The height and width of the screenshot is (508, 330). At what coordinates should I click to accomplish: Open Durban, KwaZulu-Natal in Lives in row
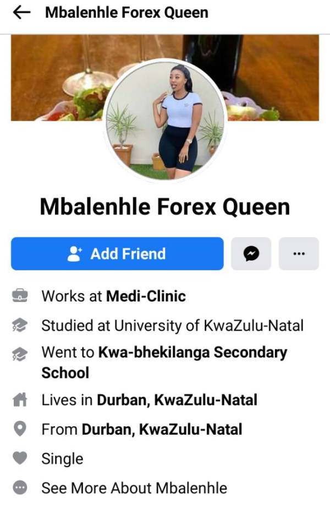pos(177,400)
